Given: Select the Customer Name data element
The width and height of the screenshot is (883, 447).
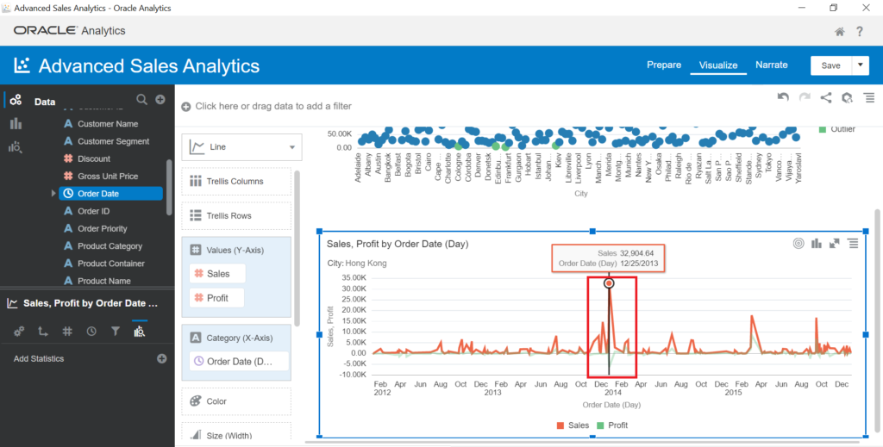Looking at the screenshot, I should tap(108, 124).
